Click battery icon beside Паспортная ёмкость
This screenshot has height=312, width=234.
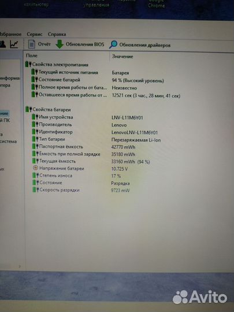[35, 146]
